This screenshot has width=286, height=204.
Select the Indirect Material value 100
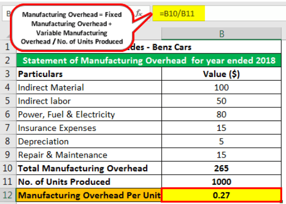click(x=221, y=87)
